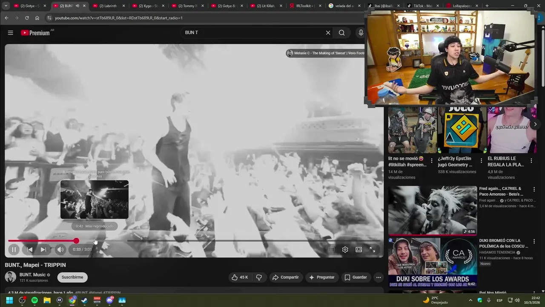Go back in the browser

click(6, 18)
